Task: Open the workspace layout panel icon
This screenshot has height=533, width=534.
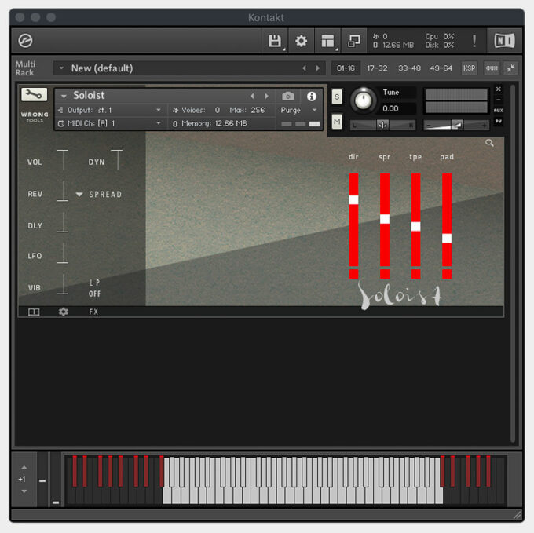Action: point(327,41)
